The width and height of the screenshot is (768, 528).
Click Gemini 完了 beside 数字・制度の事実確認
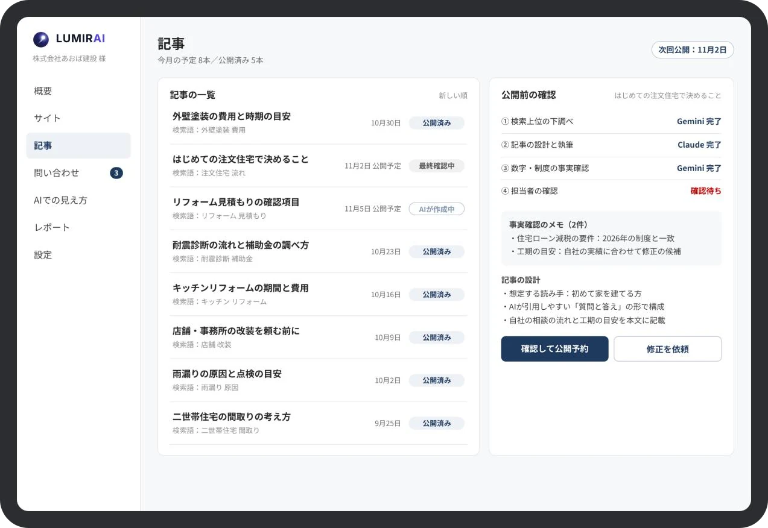pyautogui.click(x=699, y=168)
